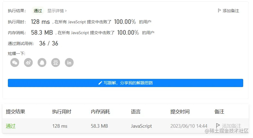Click 通过测试用例 label
Screen dimensions: 253x138
coord(21,43)
